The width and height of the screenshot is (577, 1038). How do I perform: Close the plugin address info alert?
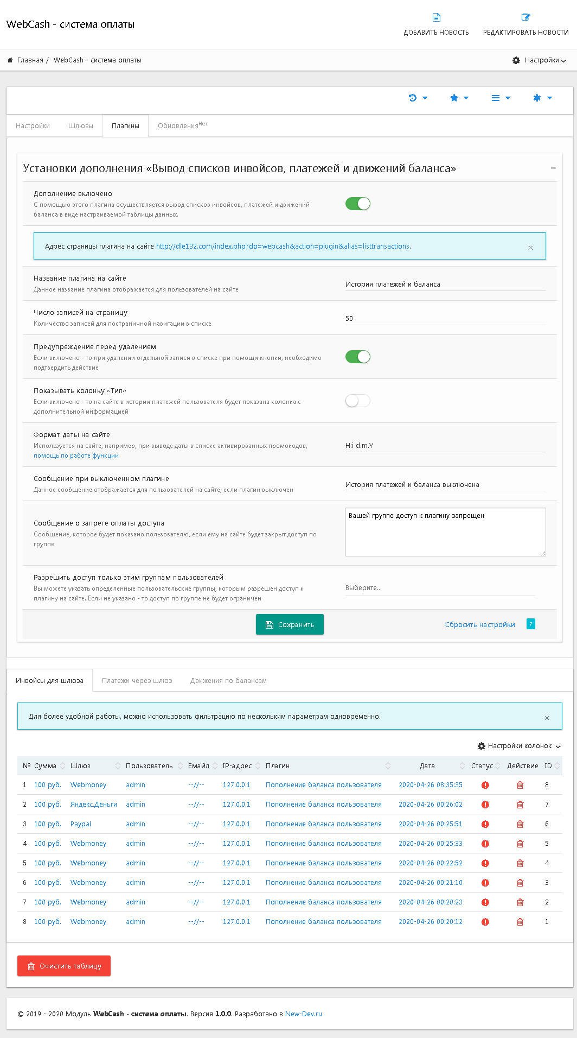coord(530,248)
